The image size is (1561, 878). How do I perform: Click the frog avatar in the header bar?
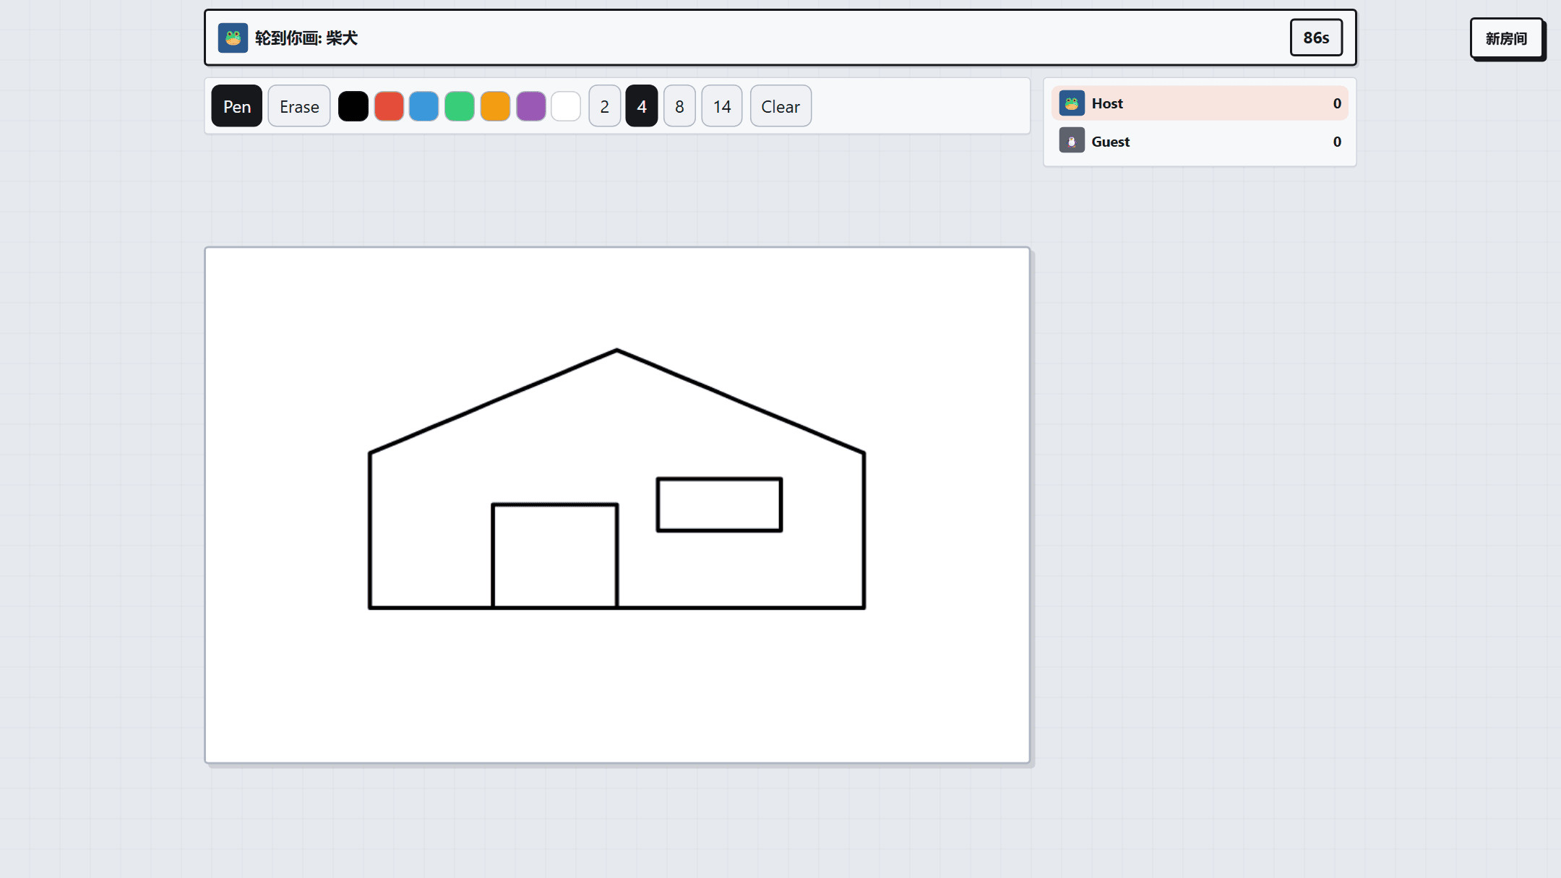[233, 38]
